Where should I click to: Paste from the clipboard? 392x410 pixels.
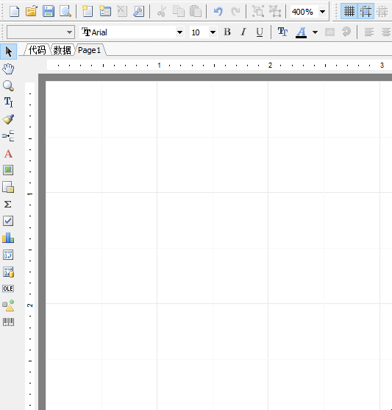click(x=196, y=12)
